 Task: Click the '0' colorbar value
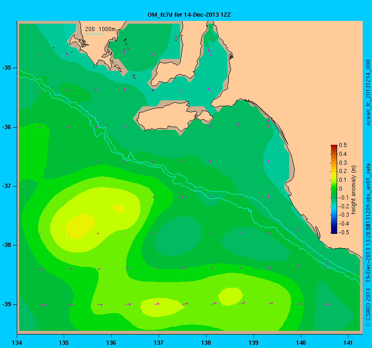pos(341,189)
